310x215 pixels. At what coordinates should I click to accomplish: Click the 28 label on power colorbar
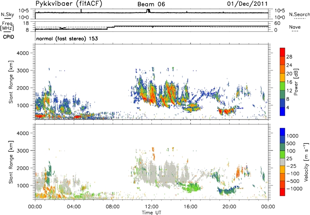point(289,57)
